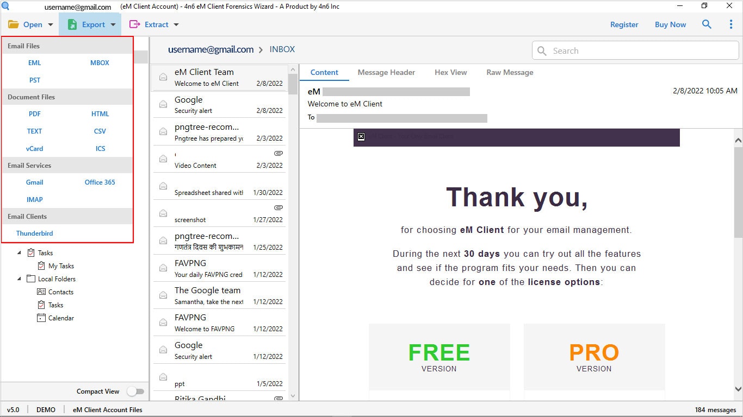Switch to the Raw Message tab
743x417 pixels.
click(510, 72)
